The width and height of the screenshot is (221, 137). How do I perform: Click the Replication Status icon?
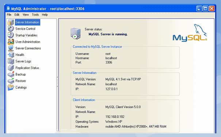pyautogui.click(x=11, y=68)
